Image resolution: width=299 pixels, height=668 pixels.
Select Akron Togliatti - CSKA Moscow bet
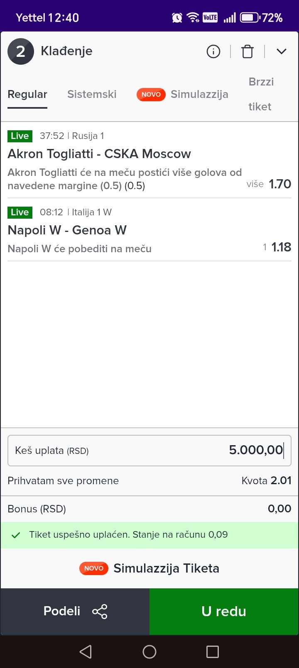[x=99, y=154]
